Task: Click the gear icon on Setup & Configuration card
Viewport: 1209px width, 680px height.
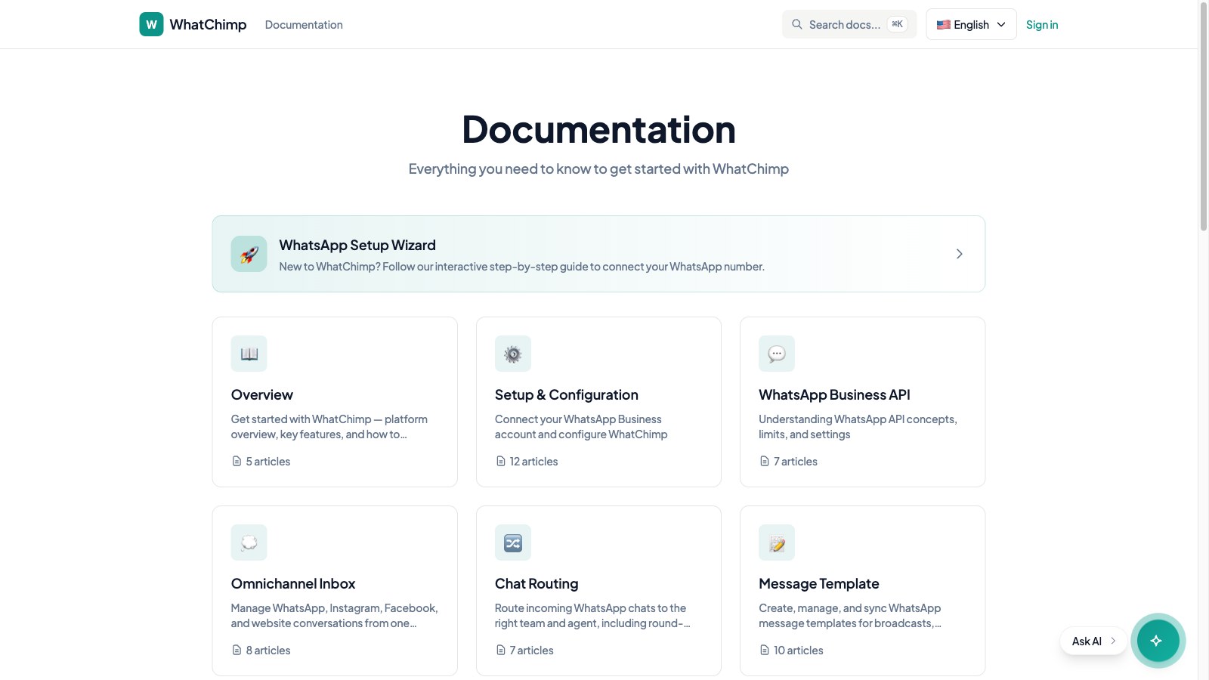Action: coord(513,354)
